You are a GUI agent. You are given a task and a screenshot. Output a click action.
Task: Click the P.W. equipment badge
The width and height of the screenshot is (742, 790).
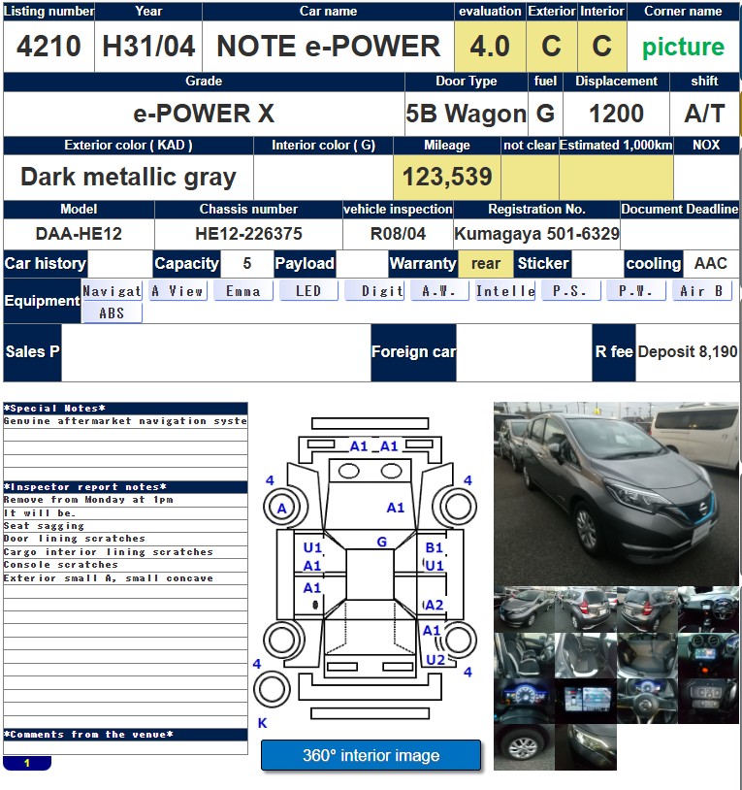point(636,291)
